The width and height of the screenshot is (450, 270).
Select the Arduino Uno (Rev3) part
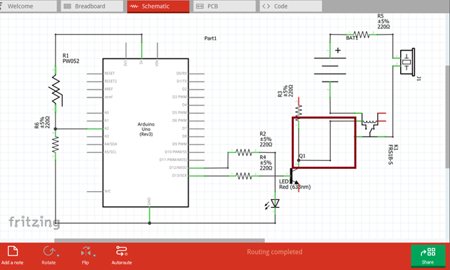click(x=146, y=133)
